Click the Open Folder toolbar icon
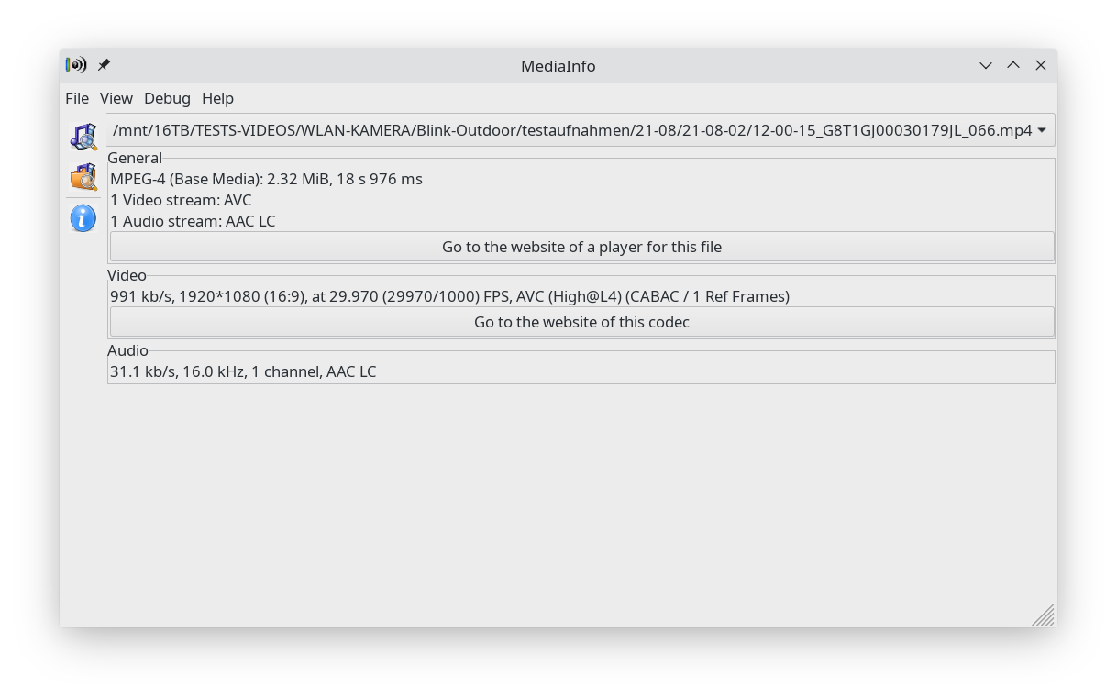Image resolution: width=1117 pixels, height=698 pixels. 83,176
